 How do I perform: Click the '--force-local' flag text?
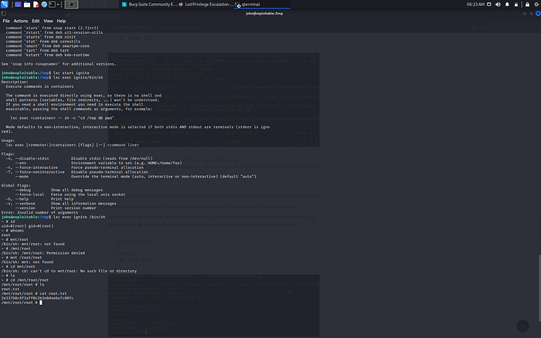[29, 194]
